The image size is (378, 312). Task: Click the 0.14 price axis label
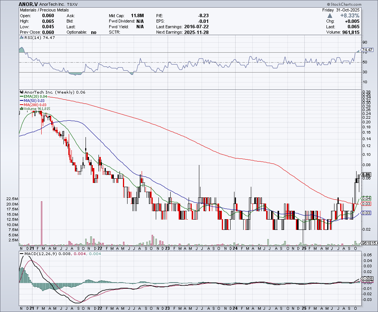367,139
